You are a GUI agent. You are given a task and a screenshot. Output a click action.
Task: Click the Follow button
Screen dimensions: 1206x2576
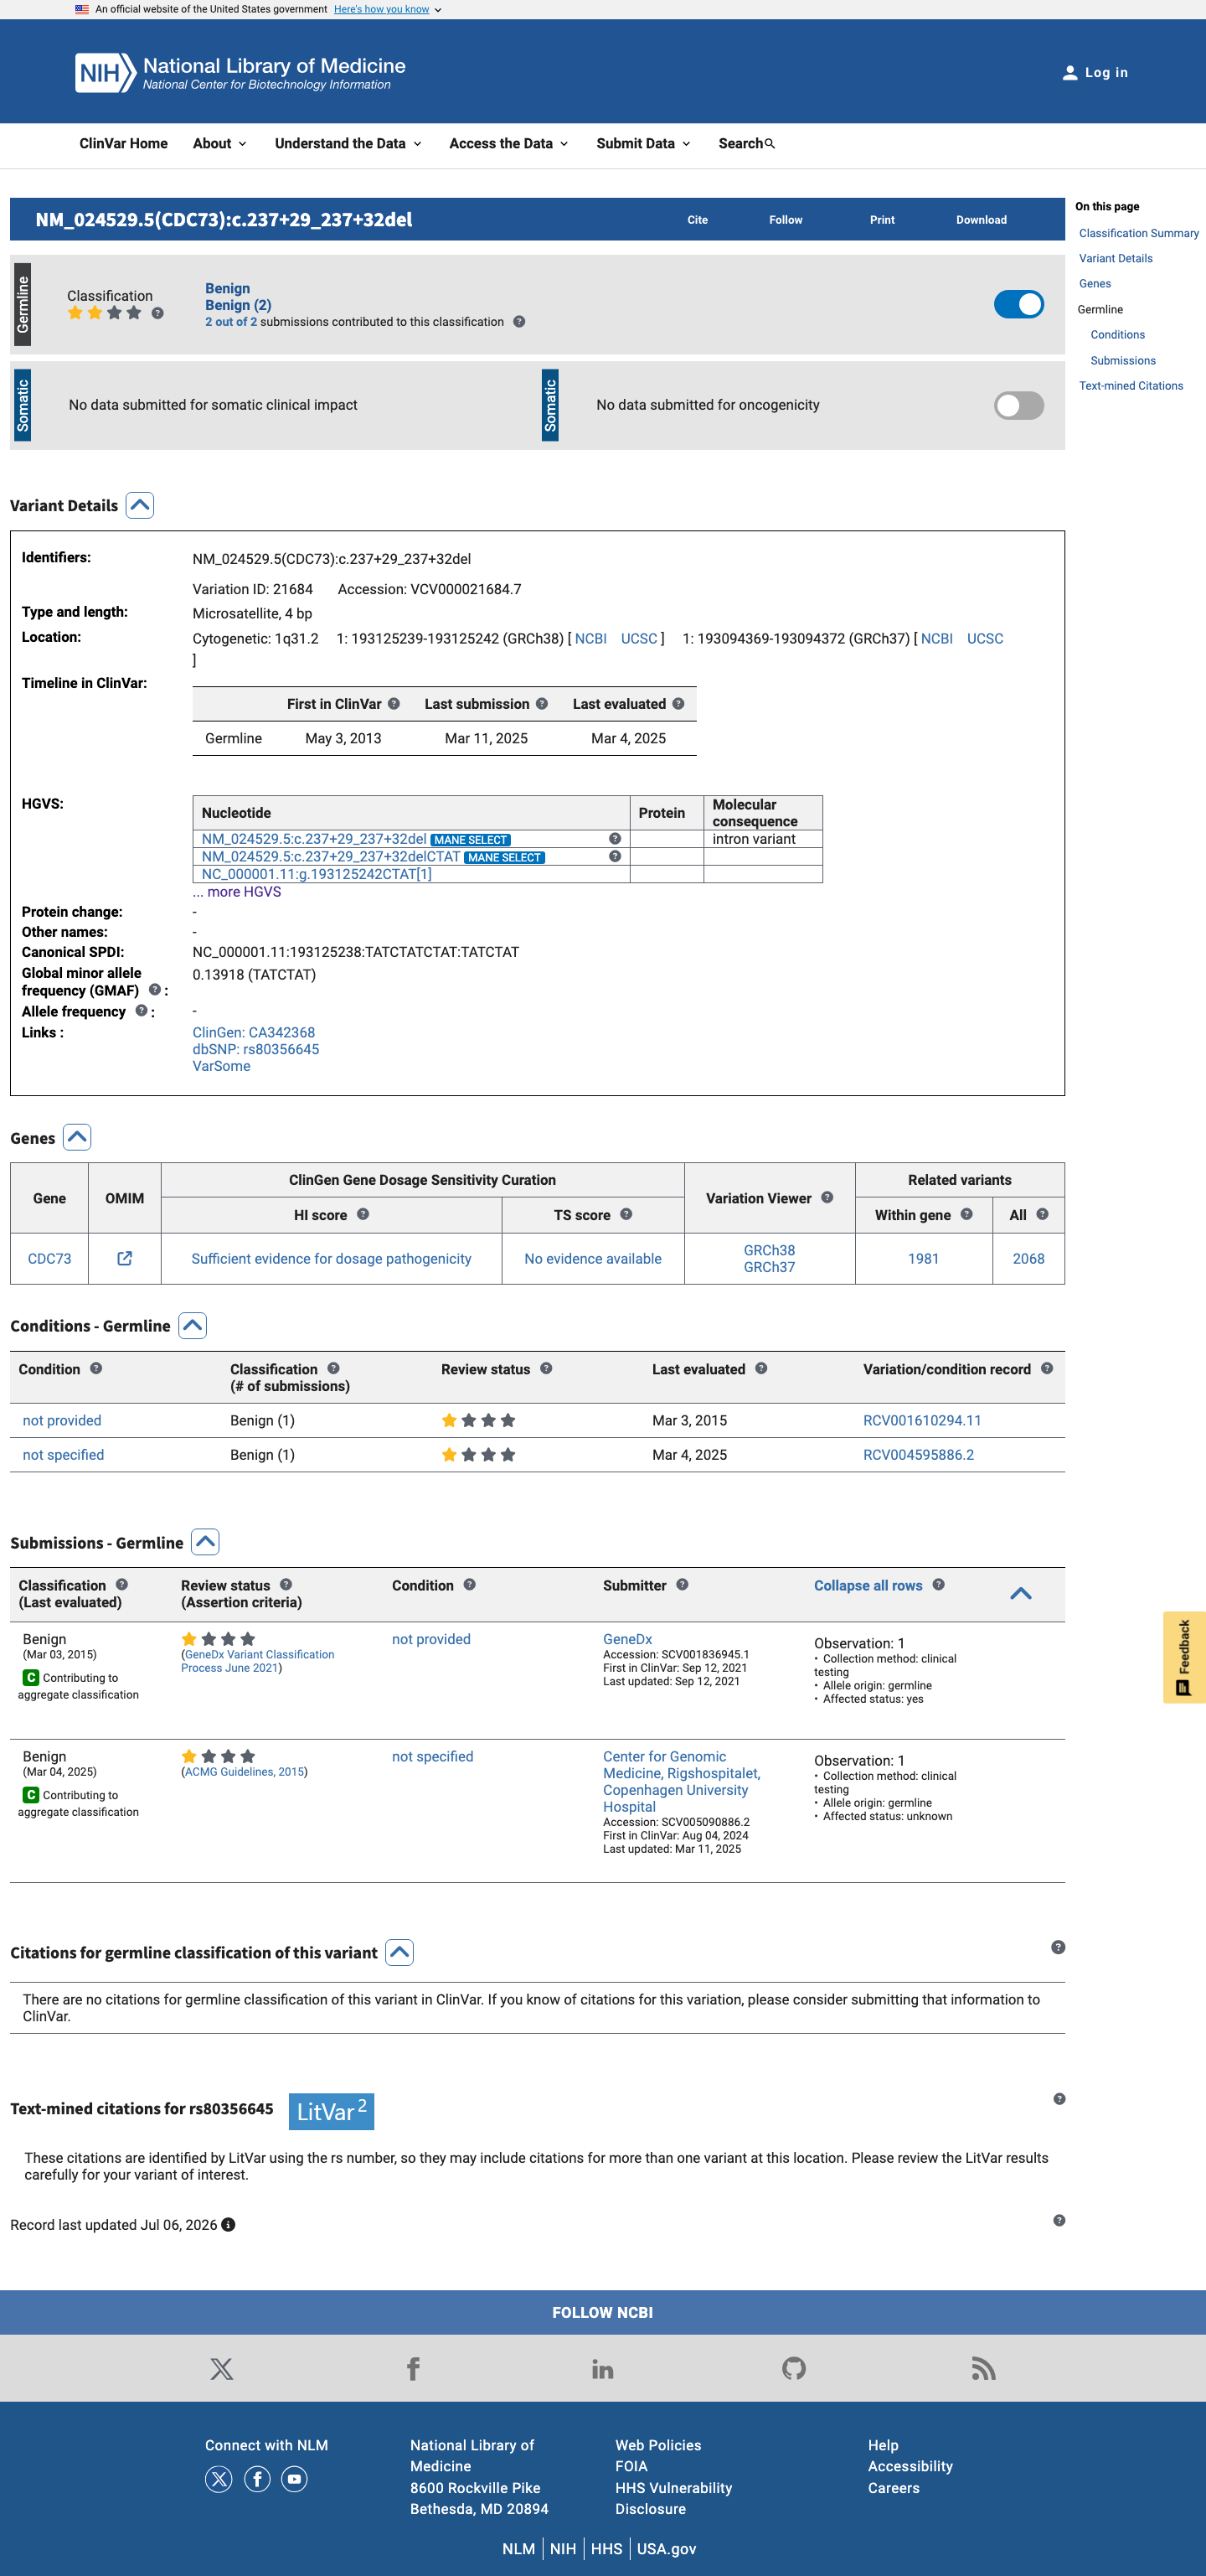point(786,220)
